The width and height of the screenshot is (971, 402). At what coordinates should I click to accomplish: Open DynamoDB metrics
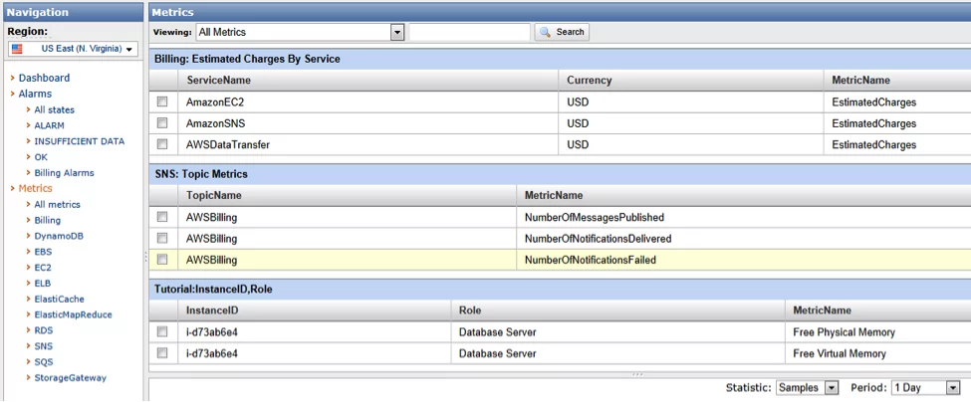(x=59, y=236)
